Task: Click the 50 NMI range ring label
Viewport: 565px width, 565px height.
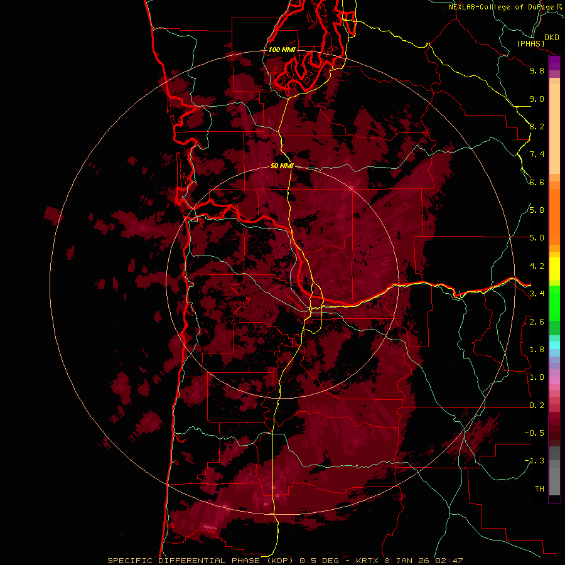Action: pyautogui.click(x=282, y=166)
